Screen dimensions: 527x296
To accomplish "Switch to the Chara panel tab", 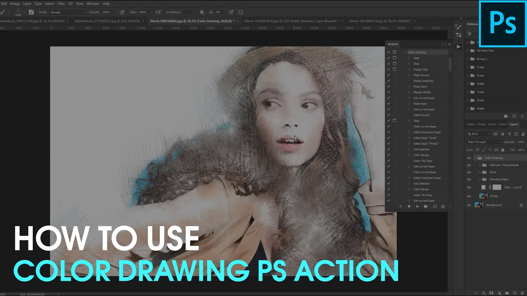I will 503,124.
